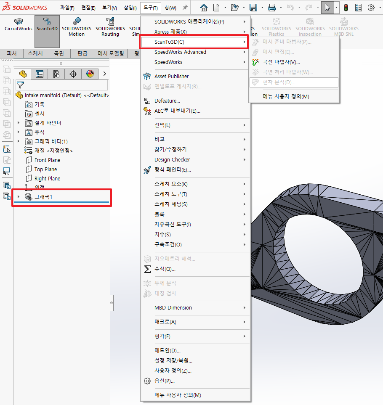The width and height of the screenshot is (383, 405).
Task: Show more manager tabs with the chevron
Action: [x=105, y=74]
